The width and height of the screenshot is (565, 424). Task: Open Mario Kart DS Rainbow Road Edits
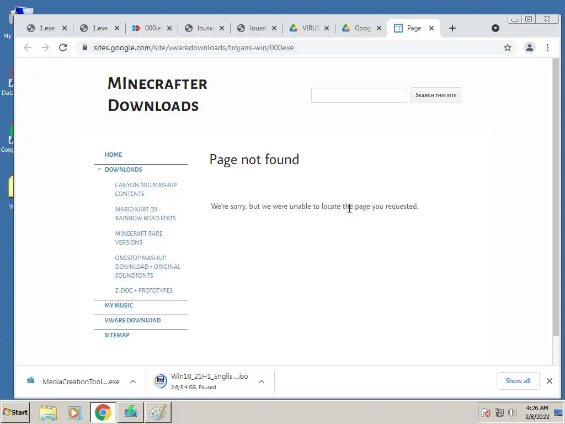click(145, 214)
